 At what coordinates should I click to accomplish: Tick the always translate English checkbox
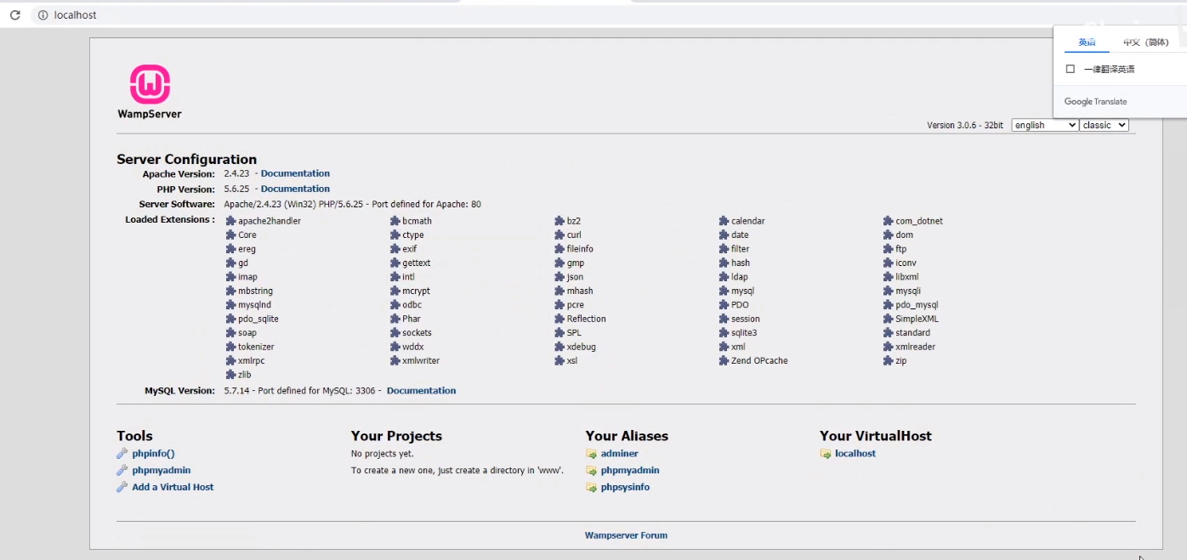click(1071, 69)
